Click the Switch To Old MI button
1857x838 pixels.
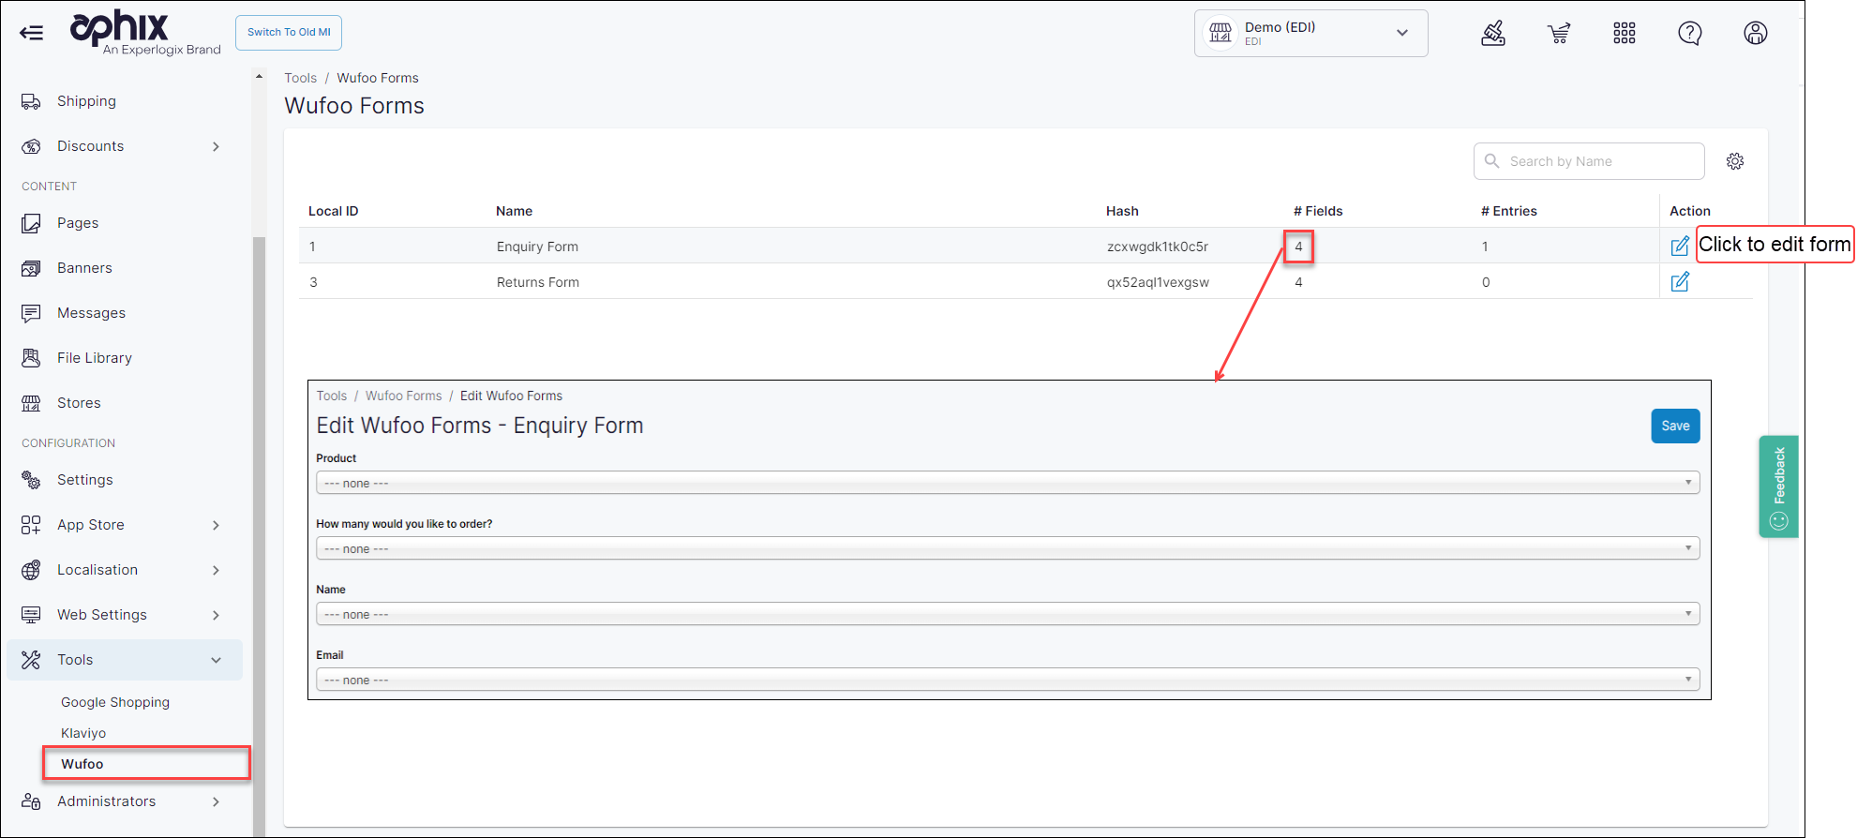[289, 33]
